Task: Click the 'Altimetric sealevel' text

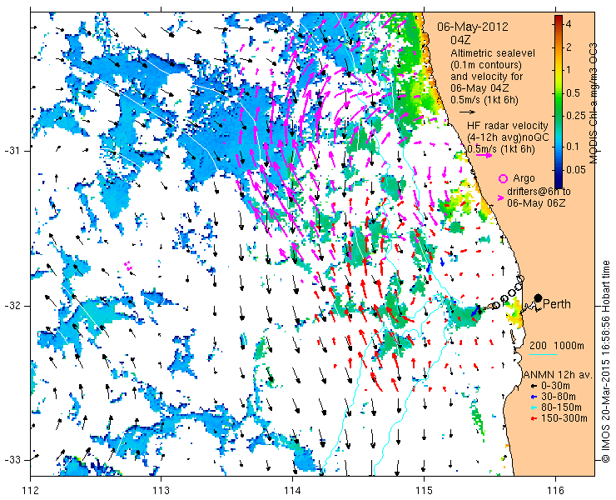Action: click(493, 52)
